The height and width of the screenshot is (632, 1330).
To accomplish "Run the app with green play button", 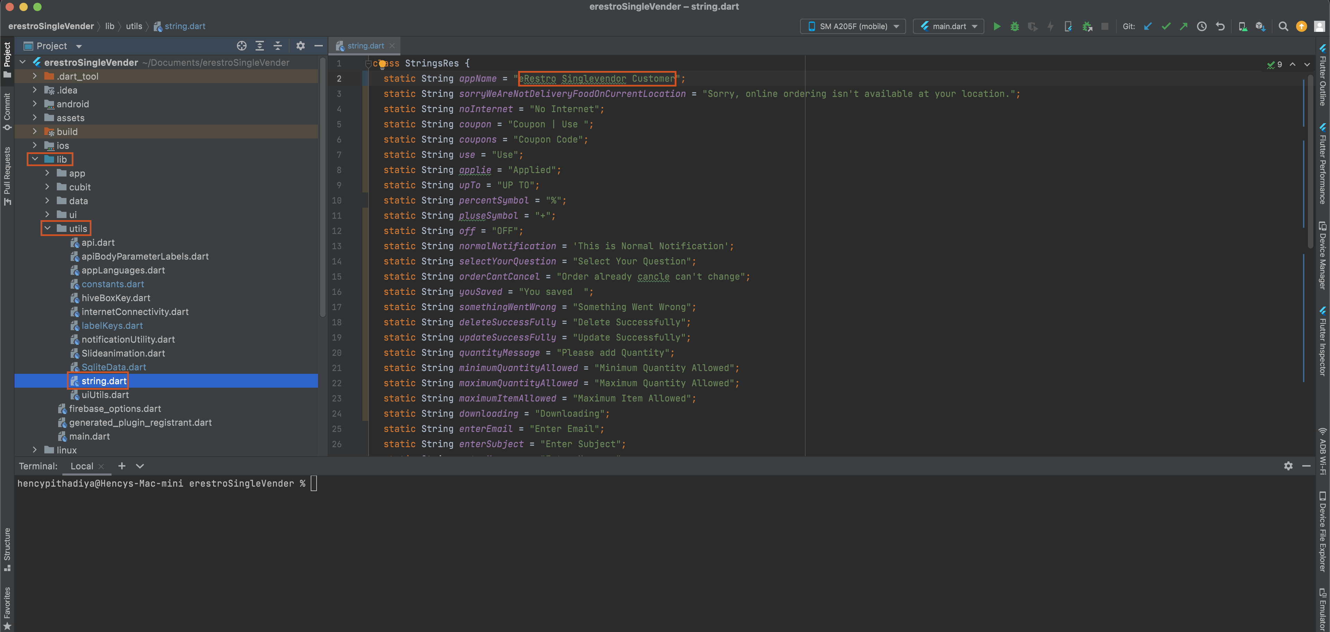I will pyautogui.click(x=997, y=26).
